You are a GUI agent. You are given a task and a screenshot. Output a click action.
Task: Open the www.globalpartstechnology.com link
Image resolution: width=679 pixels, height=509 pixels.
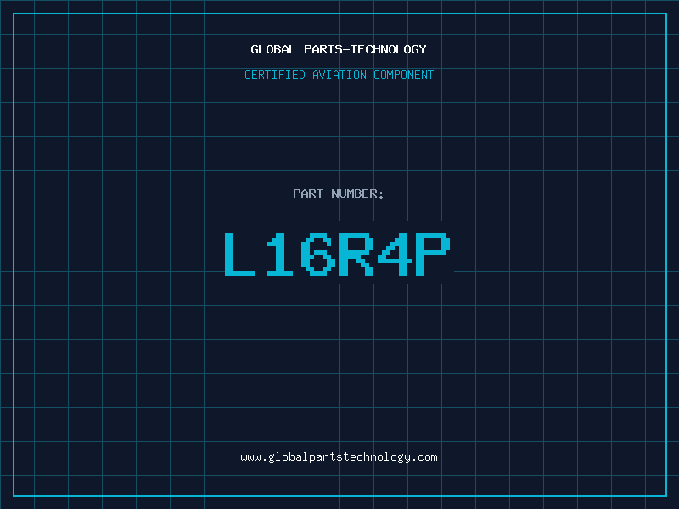(339, 457)
